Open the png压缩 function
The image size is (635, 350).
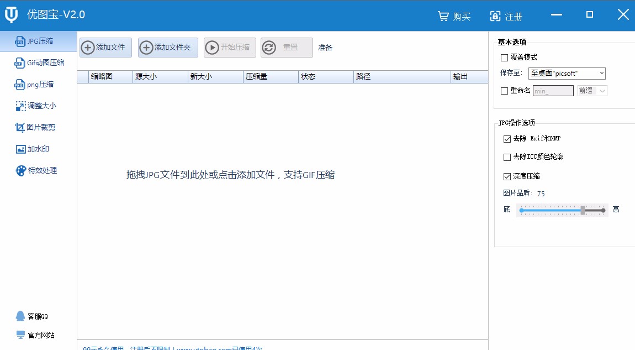[x=38, y=84]
